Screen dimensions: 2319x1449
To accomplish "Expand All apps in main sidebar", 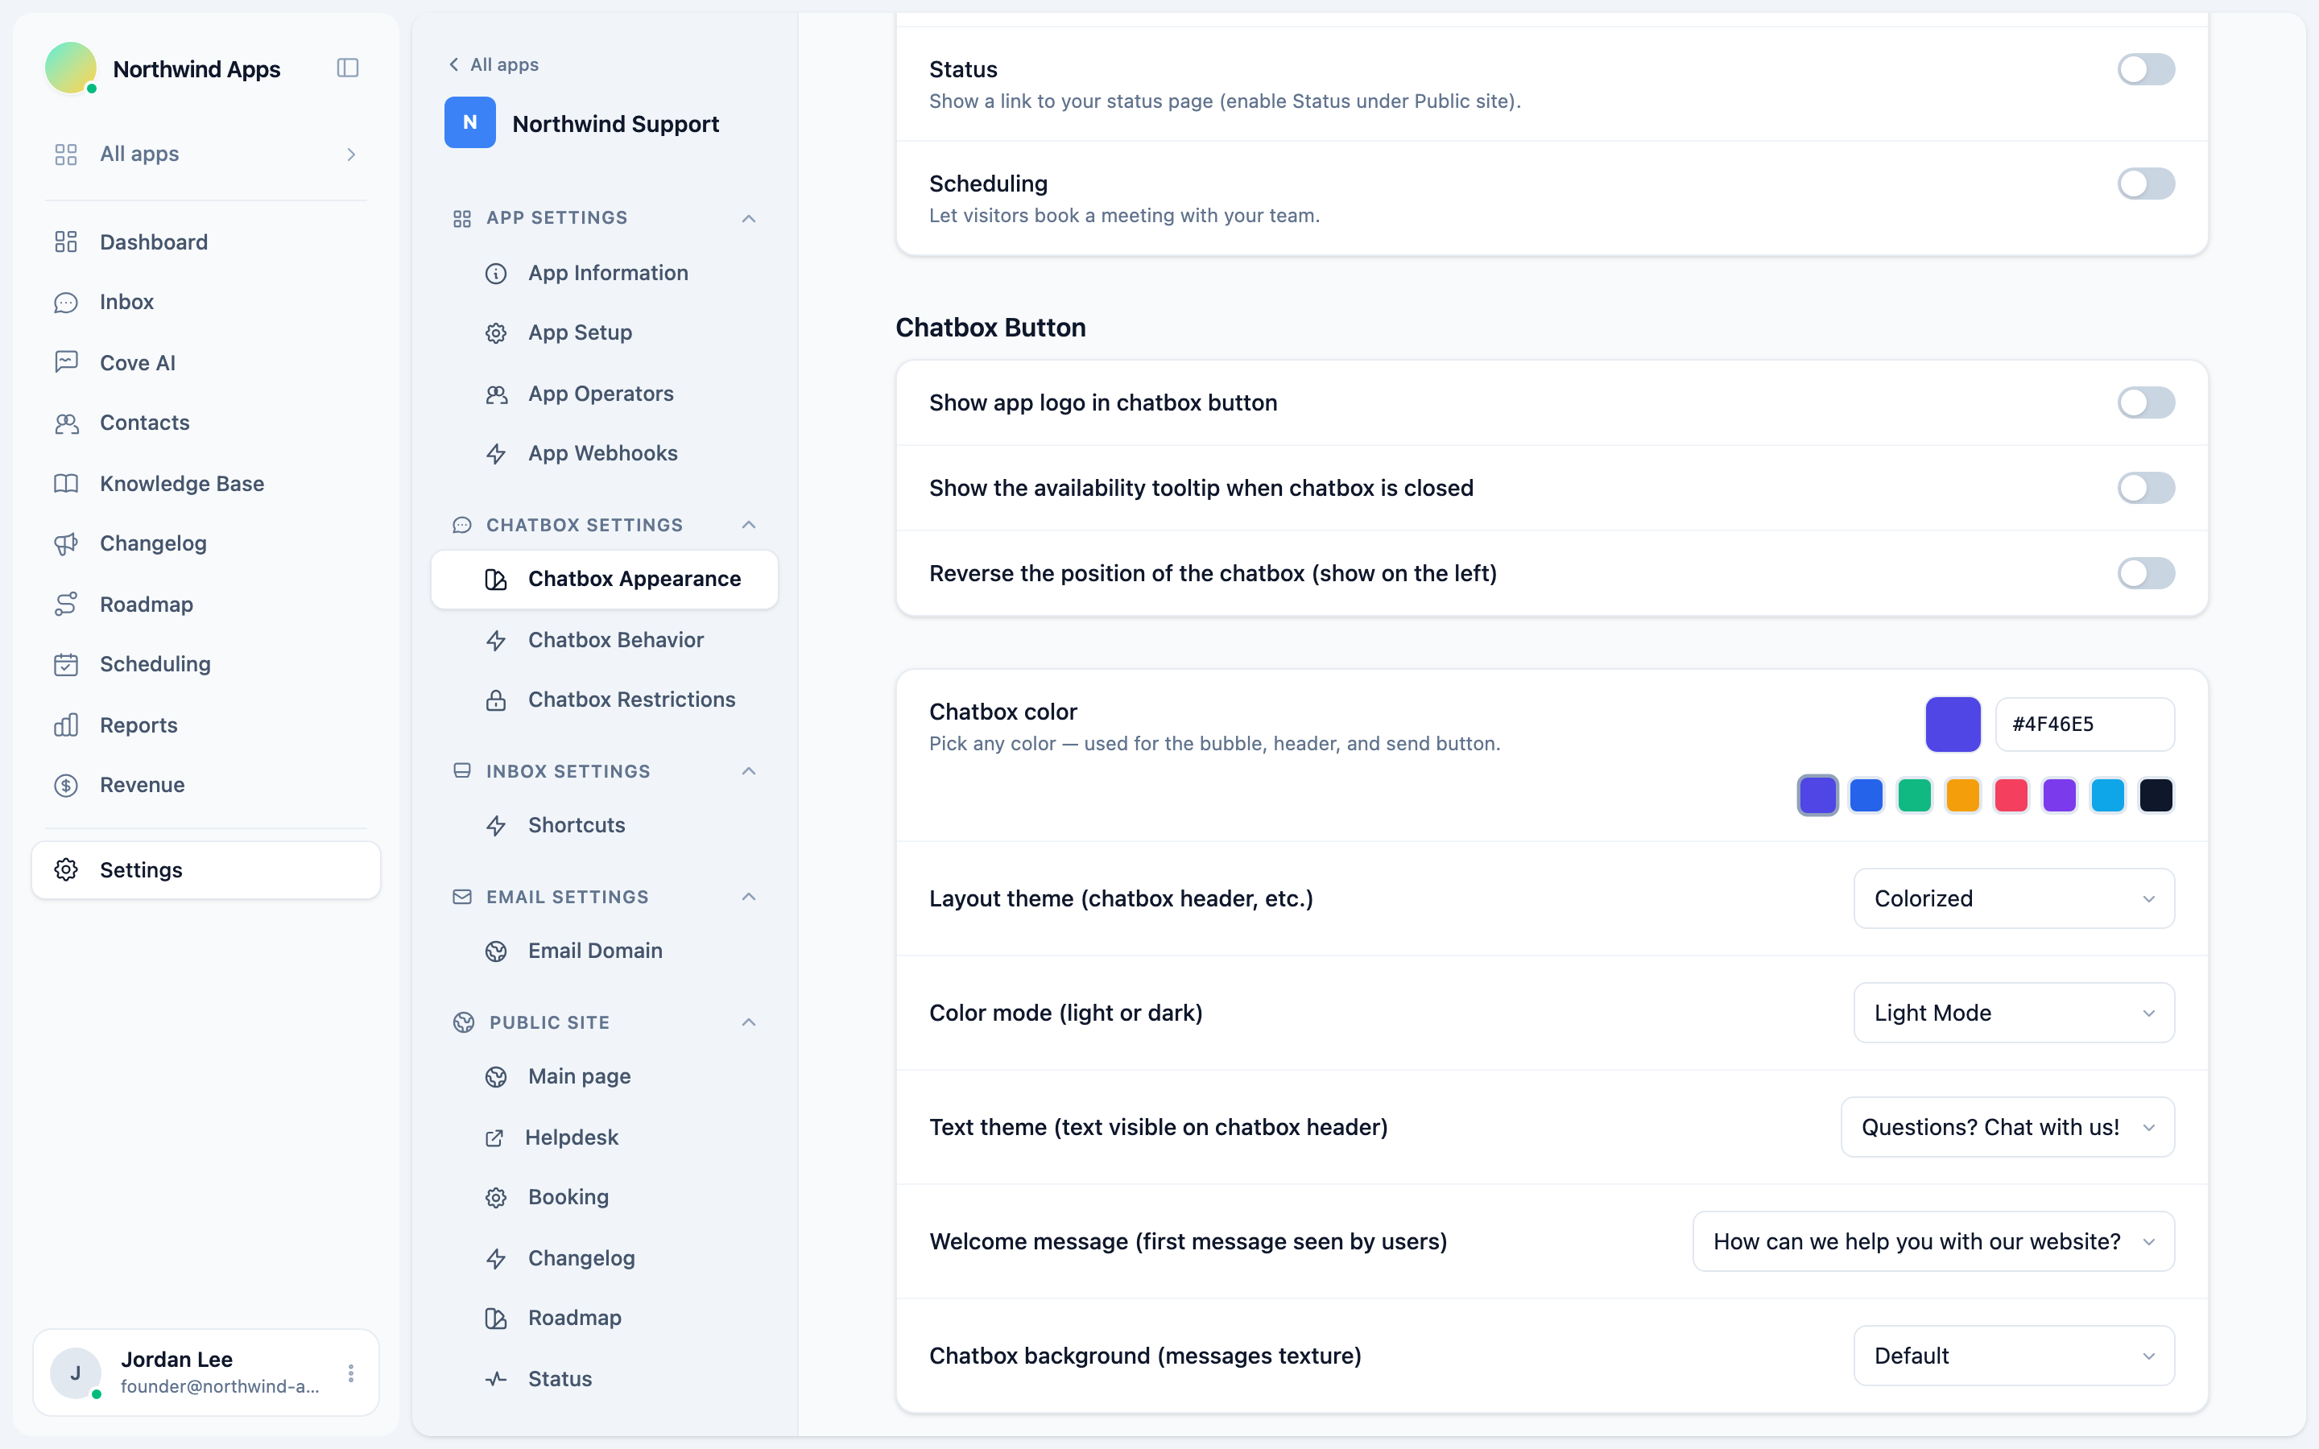I will click(206, 153).
